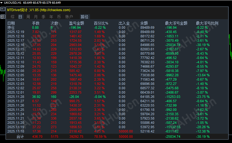Click deposit 50000.00 in the 2025.11.18 row
This screenshot has height=143, width=232.
coord(126,131)
